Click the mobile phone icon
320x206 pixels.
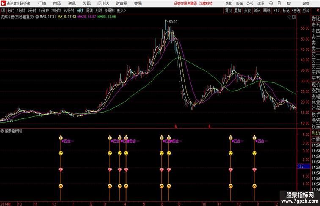tap(279, 3)
